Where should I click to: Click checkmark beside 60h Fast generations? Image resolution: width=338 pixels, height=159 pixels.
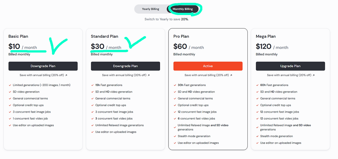click(257, 85)
